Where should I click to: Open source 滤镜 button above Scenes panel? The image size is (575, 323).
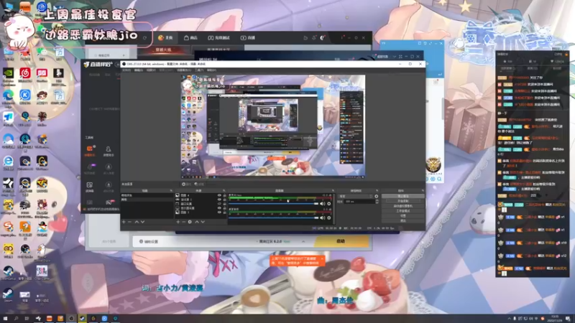200,184
